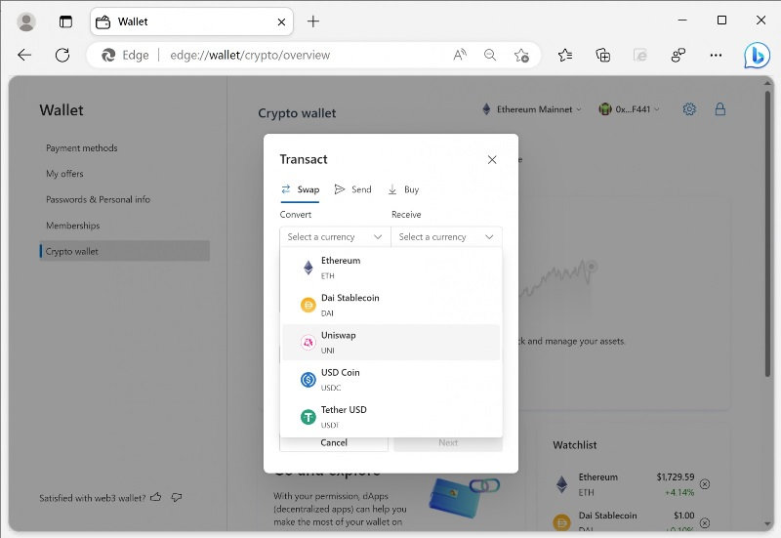This screenshot has height=538, width=781.
Task: Close the Transact dialog with X
Action: (x=492, y=159)
